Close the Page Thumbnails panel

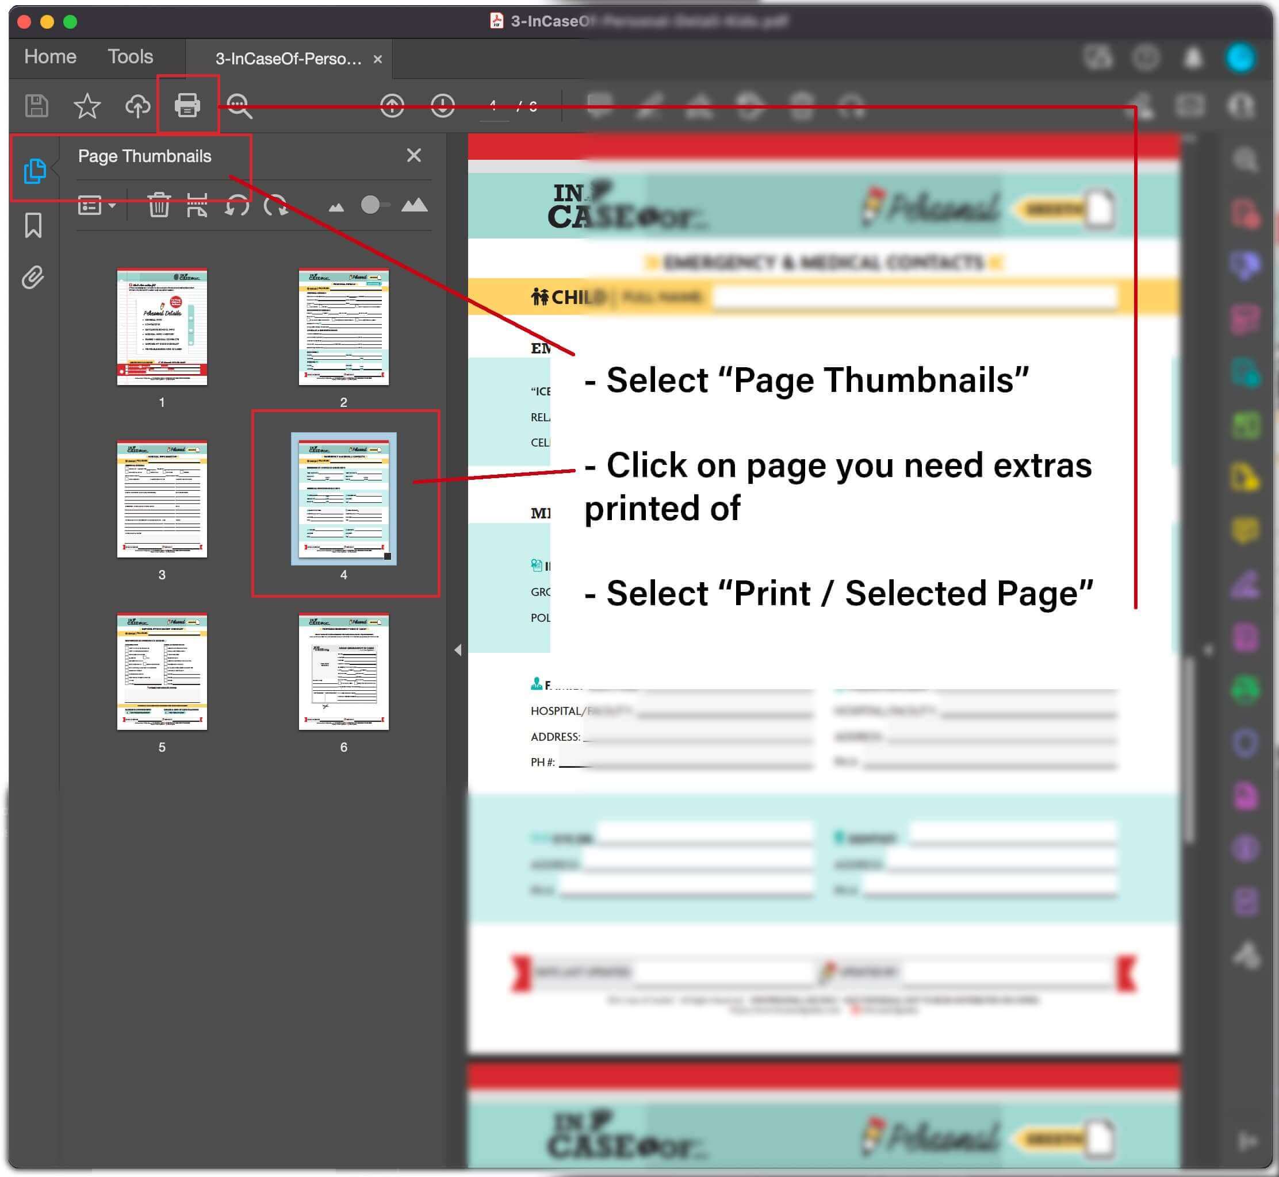pyautogui.click(x=413, y=155)
